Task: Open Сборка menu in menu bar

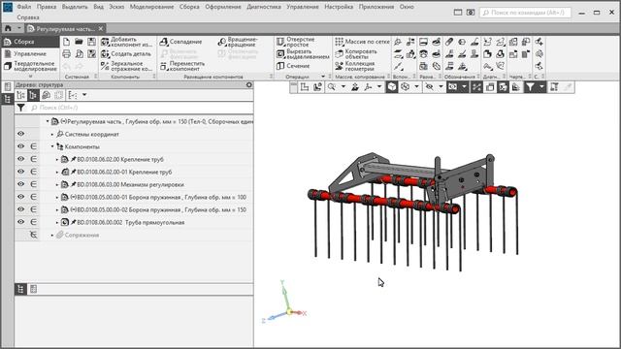Action: [x=189, y=7]
